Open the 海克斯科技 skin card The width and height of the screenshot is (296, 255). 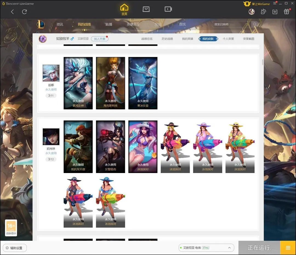tap(110, 83)
